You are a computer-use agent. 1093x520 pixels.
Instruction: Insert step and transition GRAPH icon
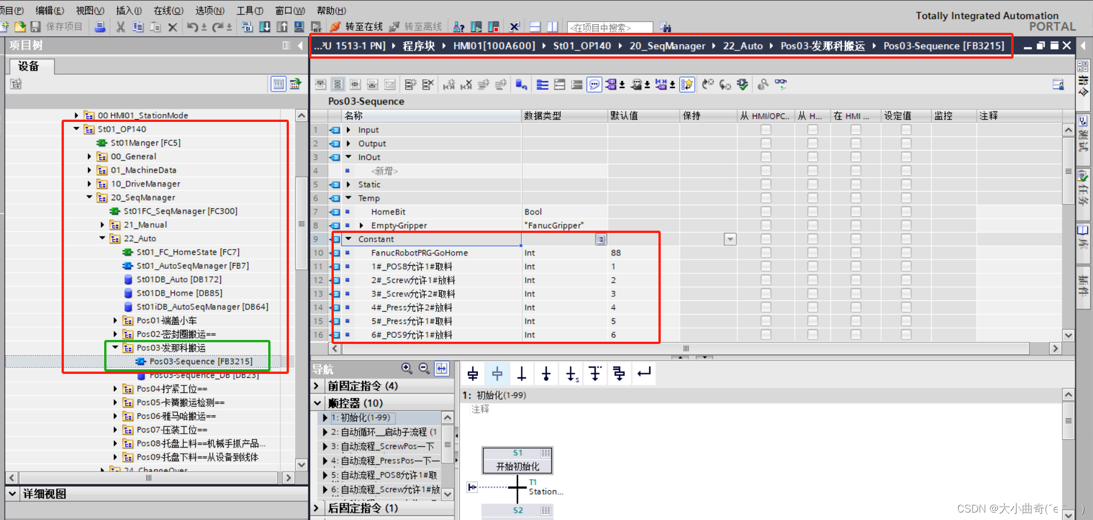coord(473,374)
